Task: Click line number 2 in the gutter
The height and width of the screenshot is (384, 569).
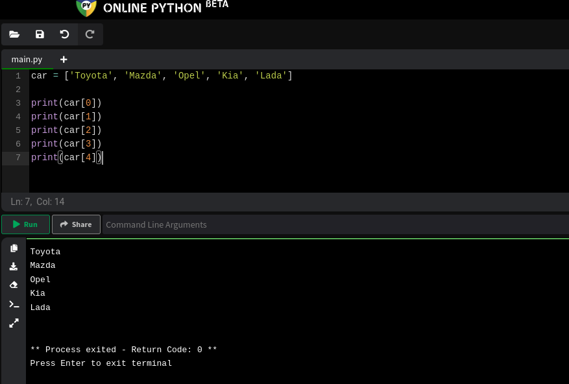Action: pos(18,90)
